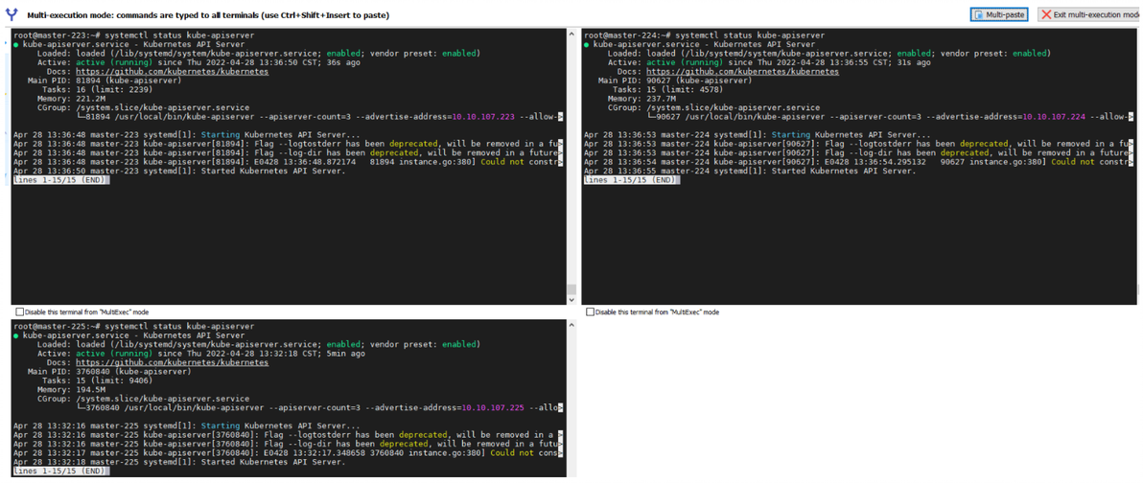This screenshot has width=1143, height=483.
Task: Click root@master-223 prompt line
Action: (133, 34)
